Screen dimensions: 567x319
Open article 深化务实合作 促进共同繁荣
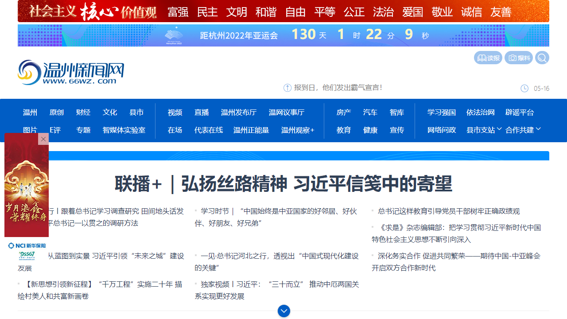(x=456, y=262)
